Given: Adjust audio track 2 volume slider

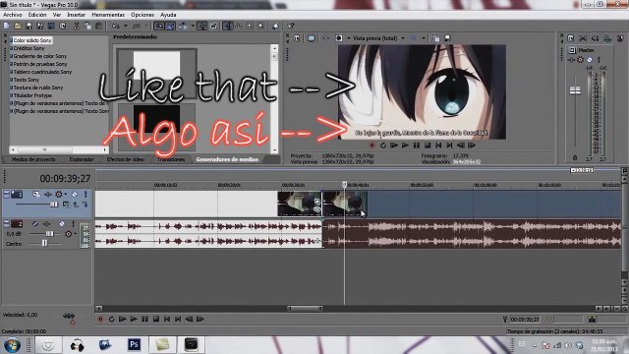Looking at the screenshot, I should (x=49, y=234).
